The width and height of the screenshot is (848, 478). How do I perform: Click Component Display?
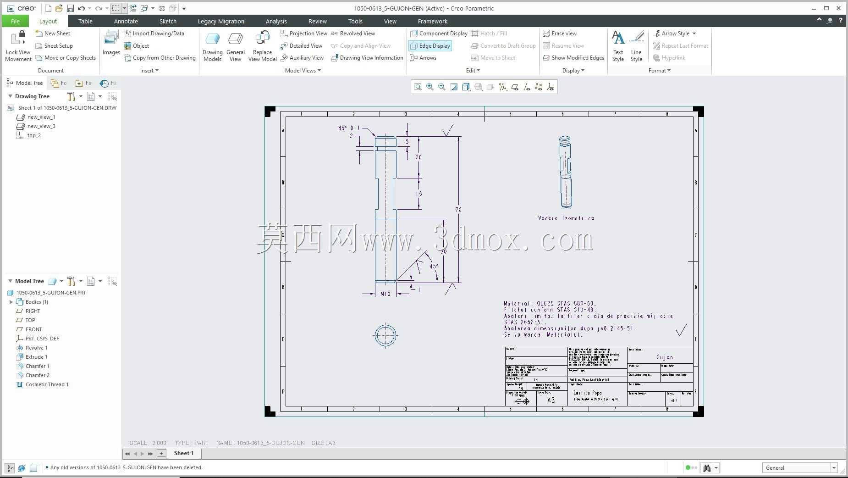click(439, 33)
